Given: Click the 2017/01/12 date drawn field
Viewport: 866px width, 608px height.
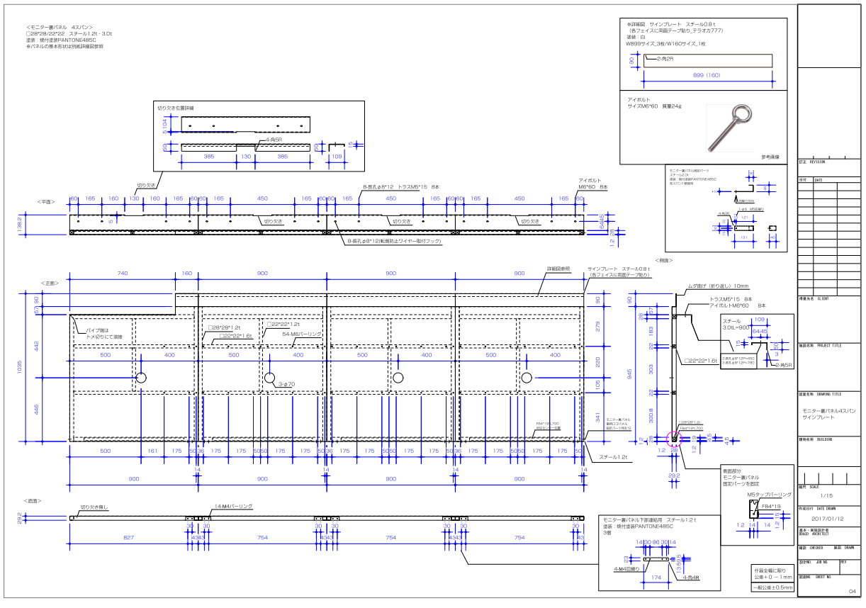Looking at the screenshot, I should click(827, 519).
